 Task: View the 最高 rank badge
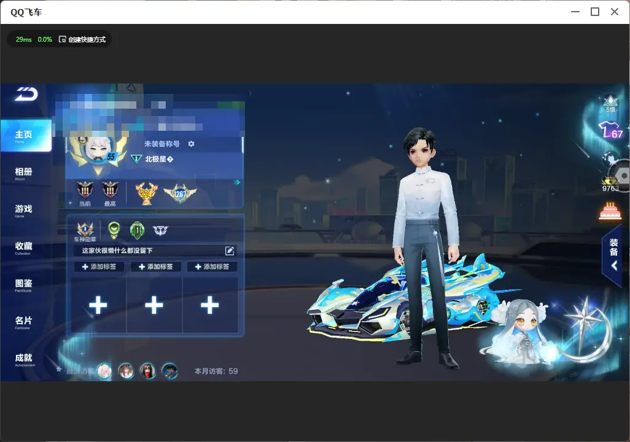pos(110,193)
